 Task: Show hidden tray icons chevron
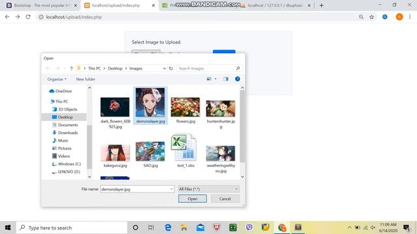[349, 227]
